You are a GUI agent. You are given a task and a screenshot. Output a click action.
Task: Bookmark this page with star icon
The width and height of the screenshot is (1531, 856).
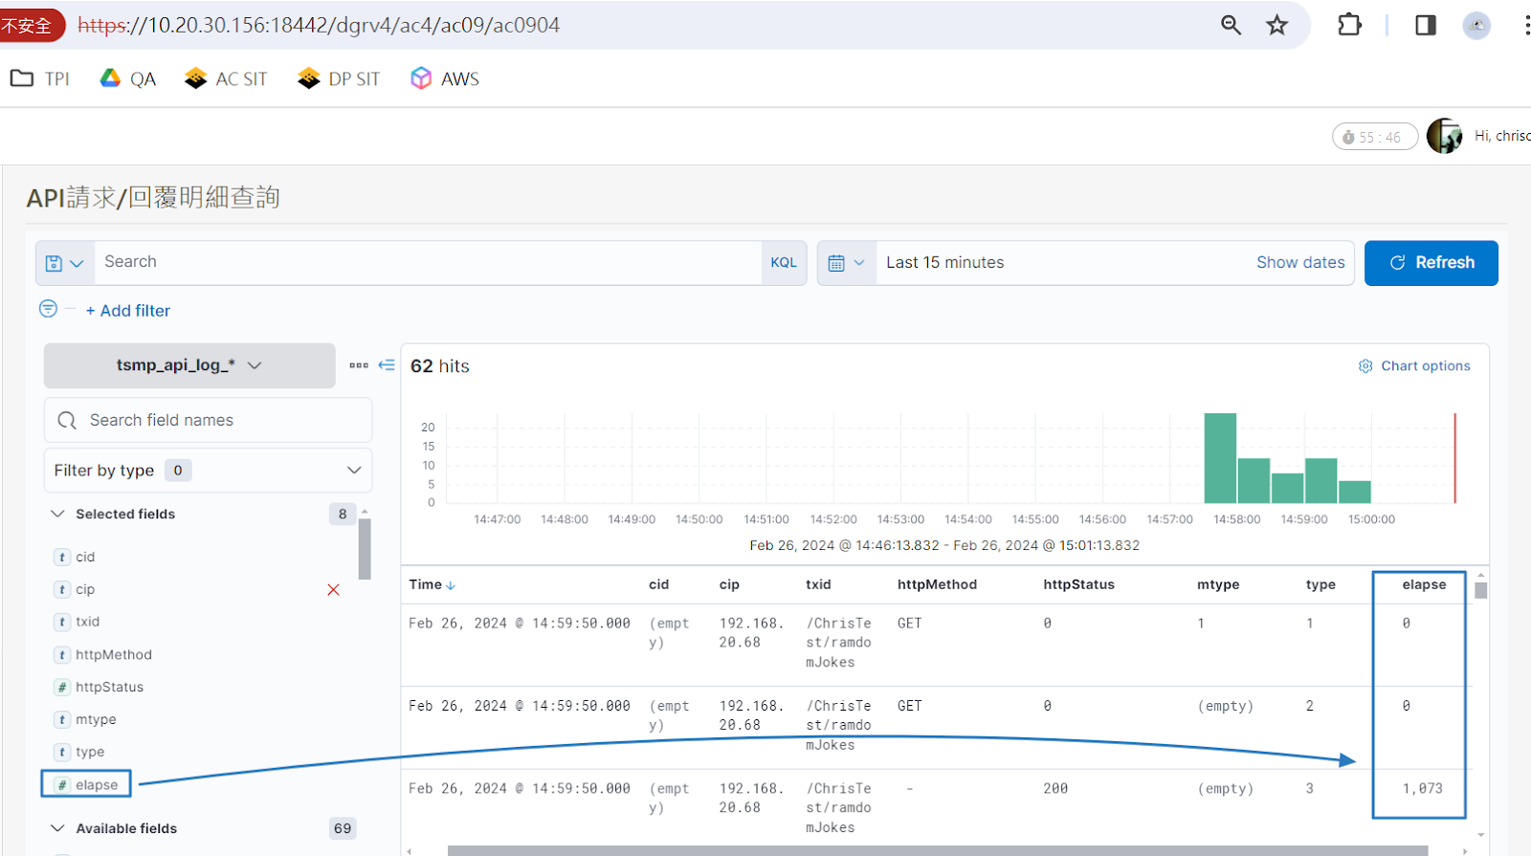1276,25
